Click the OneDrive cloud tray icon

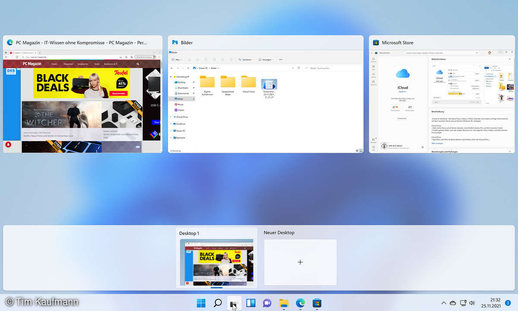pyautogui.click(x=453, y=303)
